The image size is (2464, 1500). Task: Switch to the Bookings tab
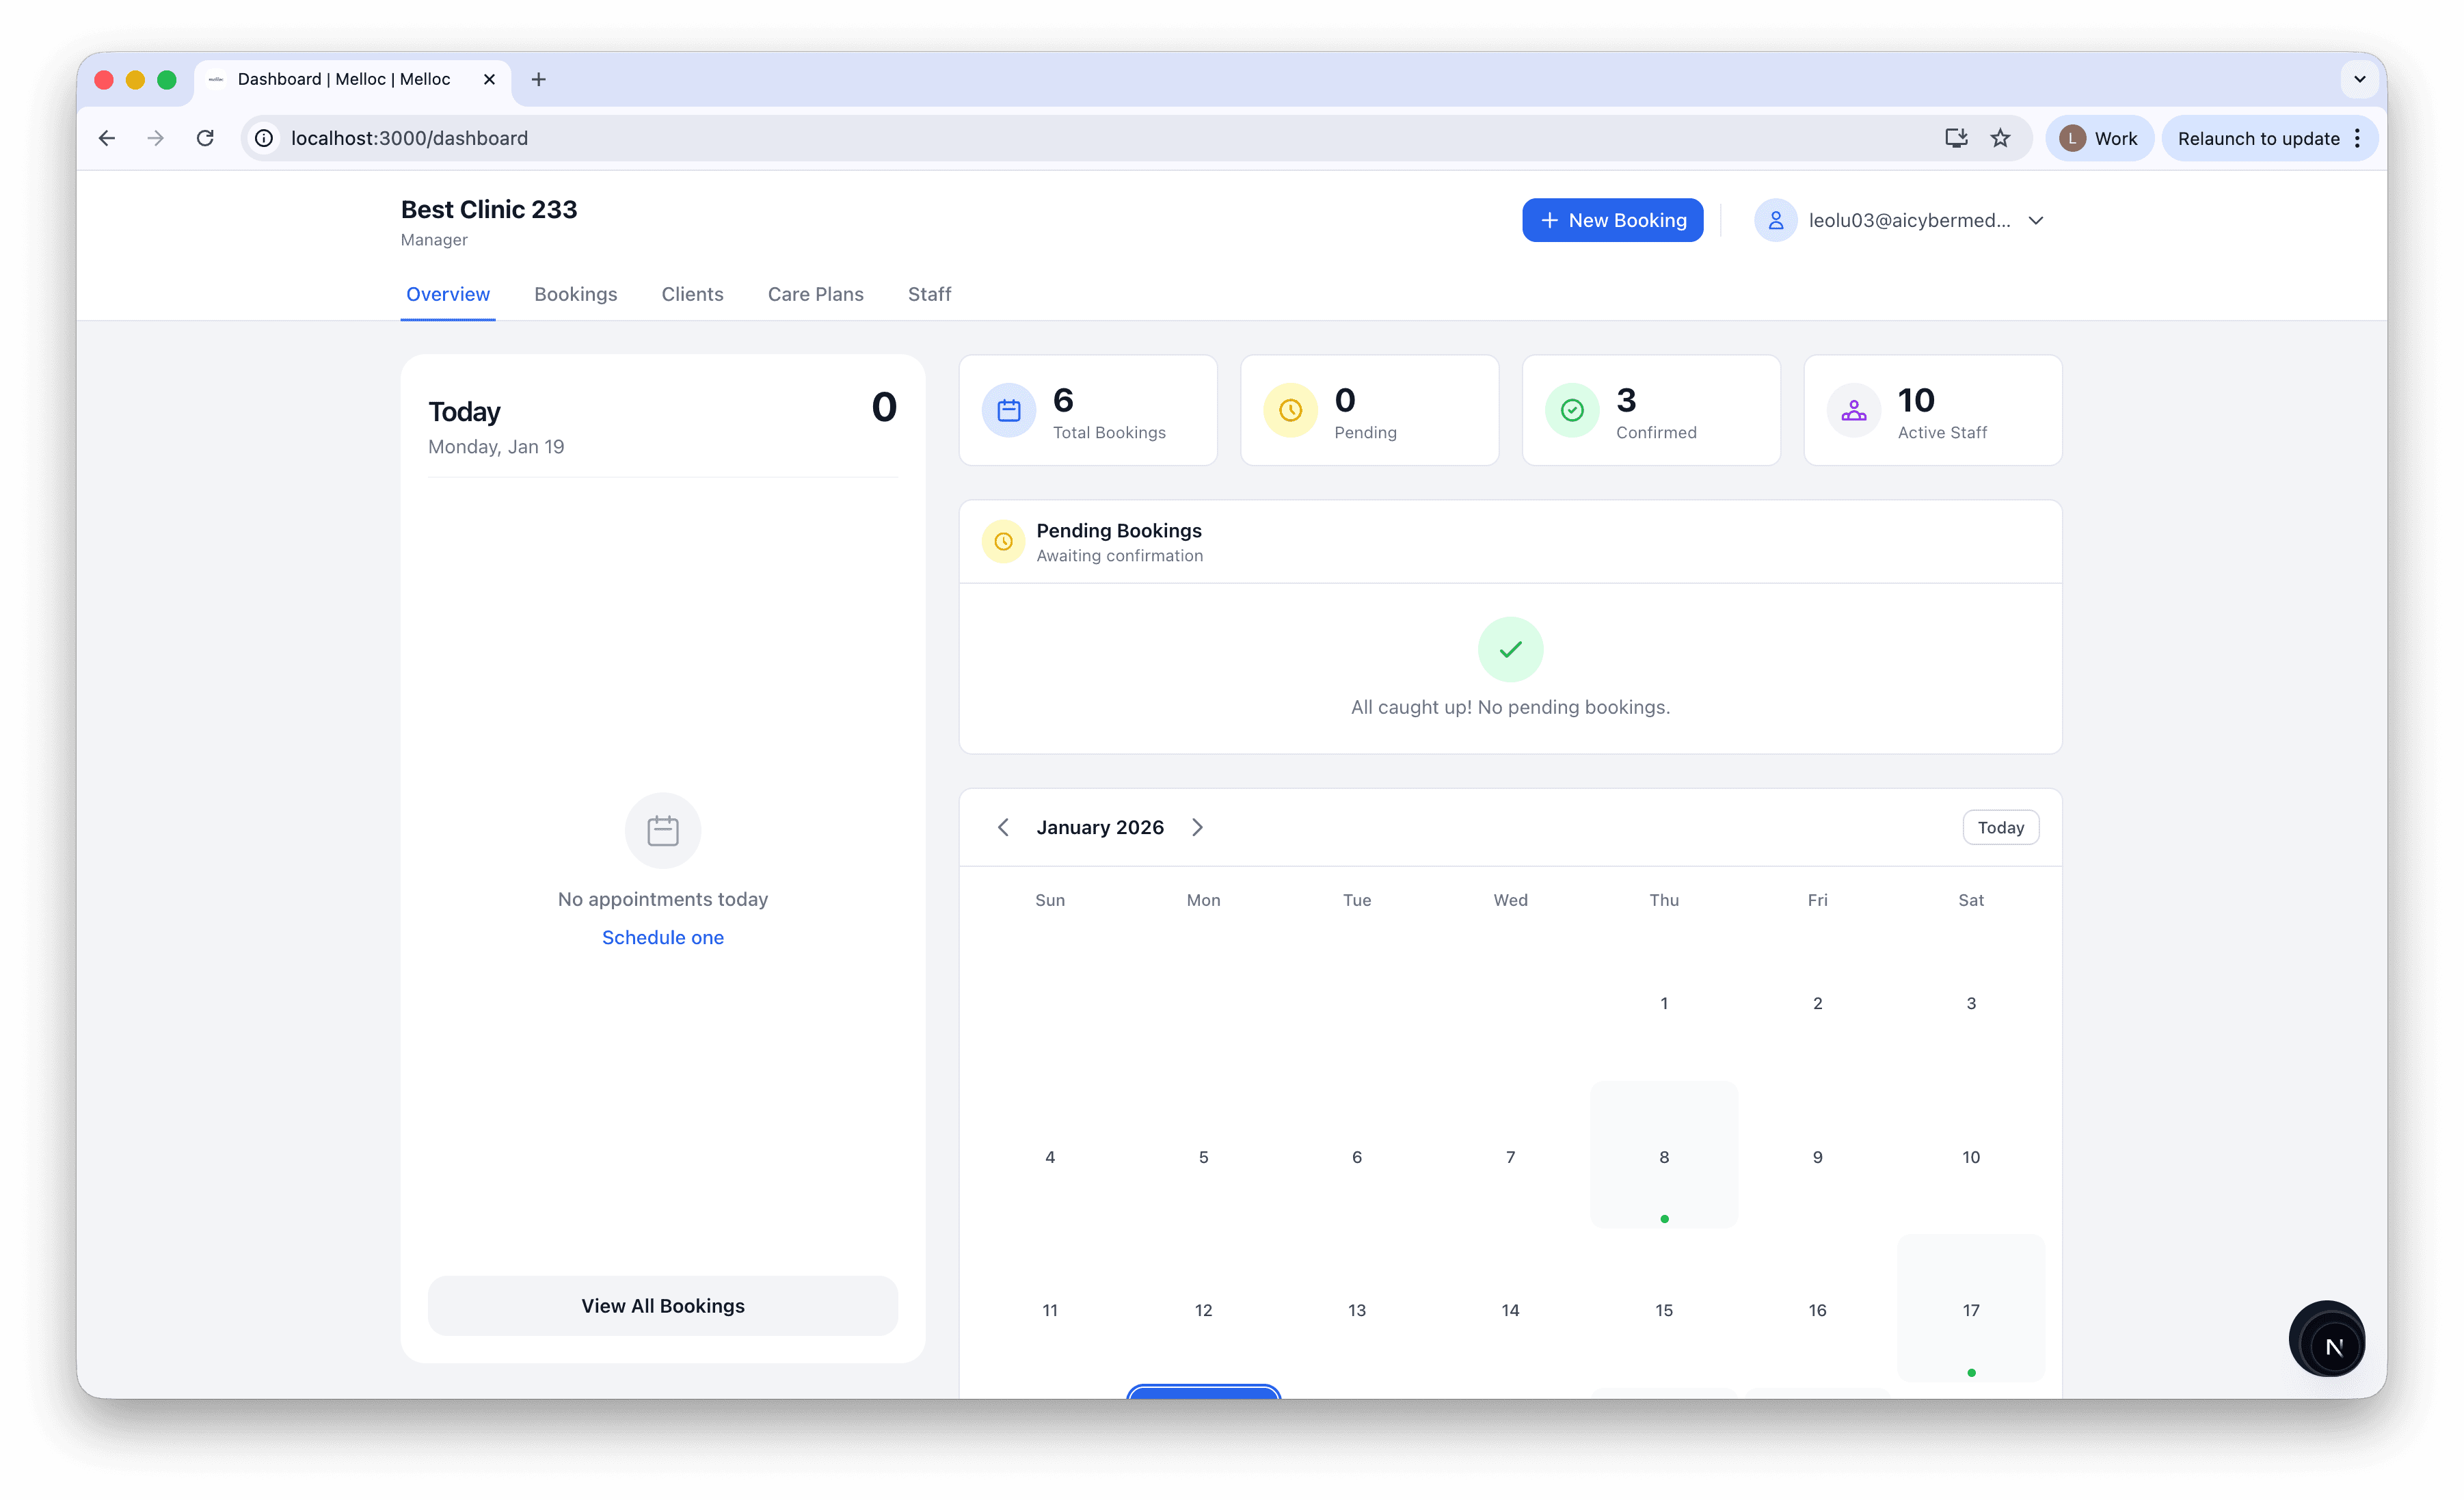[x=575, y=294]
